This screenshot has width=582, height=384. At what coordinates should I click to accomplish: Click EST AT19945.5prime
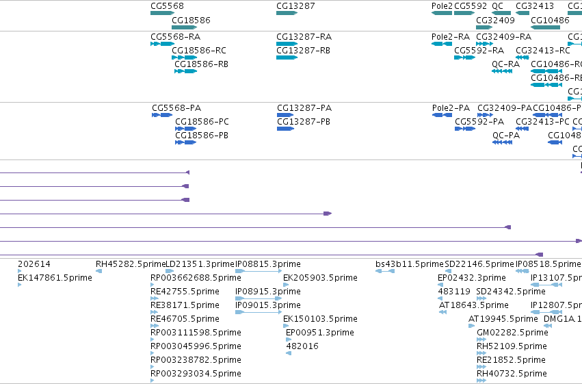click(503, 319)
